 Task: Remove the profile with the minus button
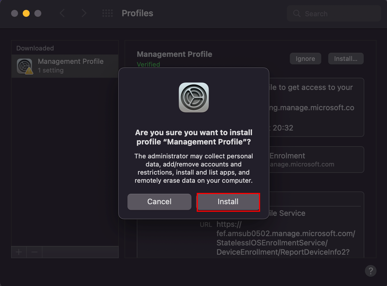(34, 252)
